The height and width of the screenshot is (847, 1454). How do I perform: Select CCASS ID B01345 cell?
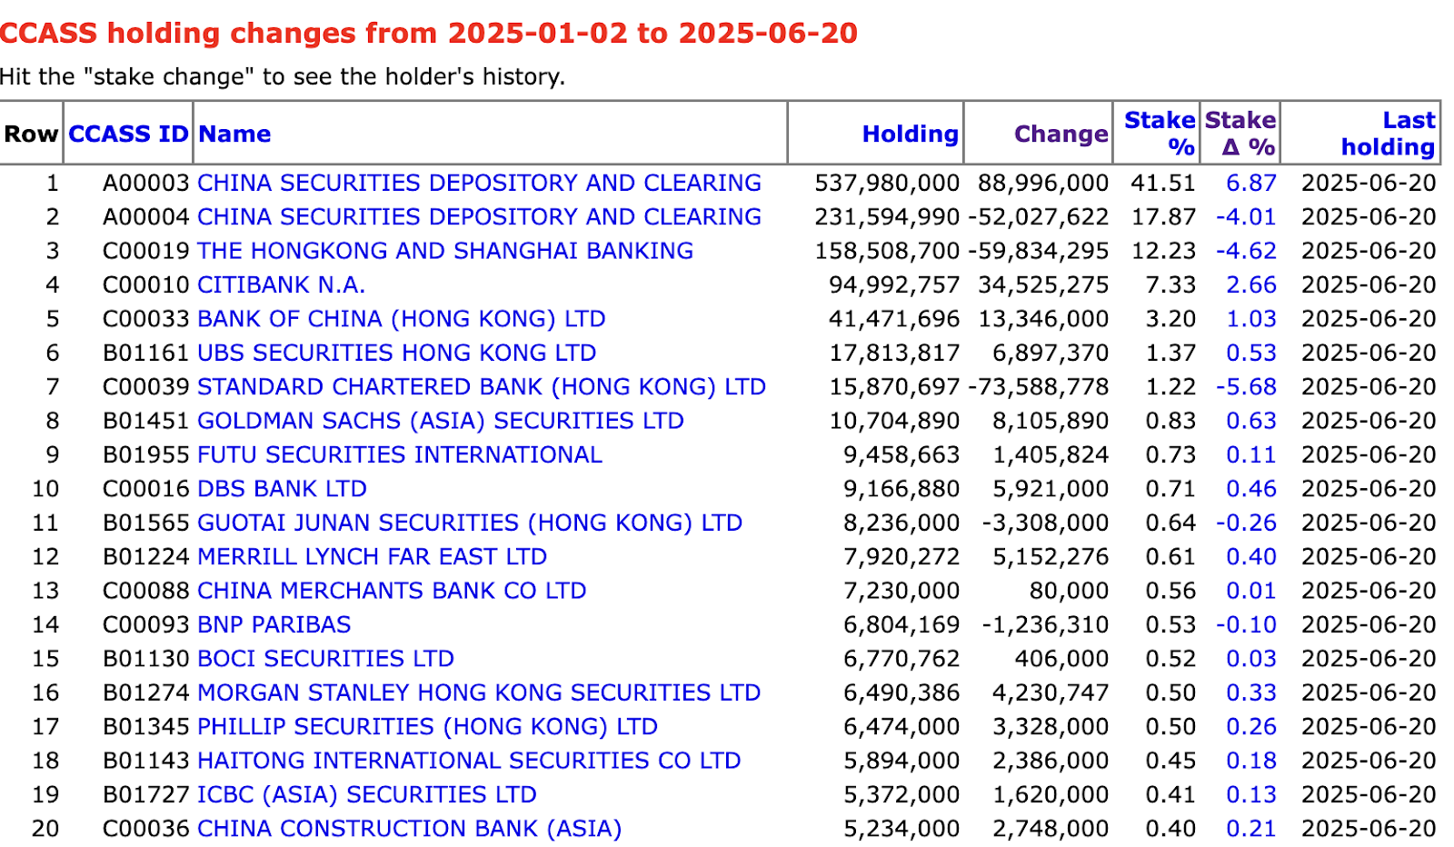[x=145, y=726]
